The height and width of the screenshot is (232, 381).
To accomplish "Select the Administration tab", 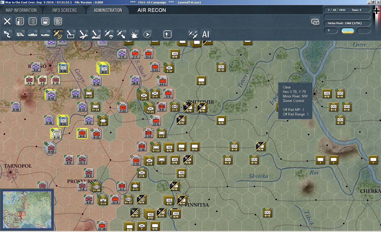I will coord(108,10).
